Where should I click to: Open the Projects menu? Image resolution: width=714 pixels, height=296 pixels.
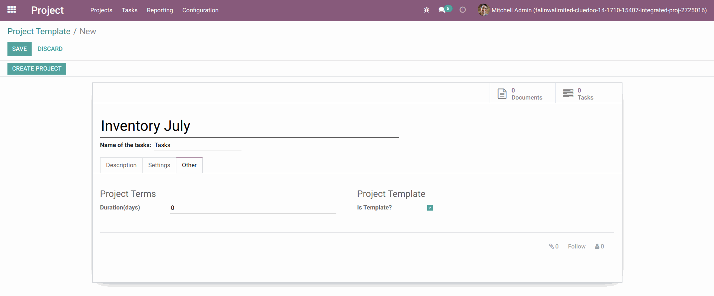pyautogui.click(x=101, y=10)
